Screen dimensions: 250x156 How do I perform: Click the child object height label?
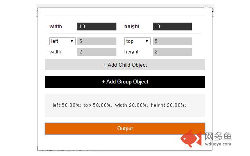[x=131, y=52]
